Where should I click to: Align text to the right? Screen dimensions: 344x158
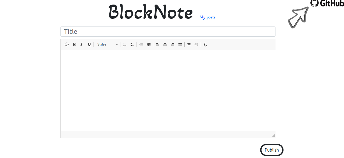pos(173,44)
